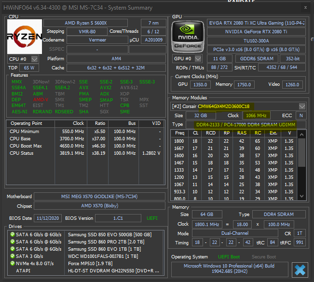Click the NVIDIA GeForce logo image
The image size is (314, 282).
pos(188,37)
